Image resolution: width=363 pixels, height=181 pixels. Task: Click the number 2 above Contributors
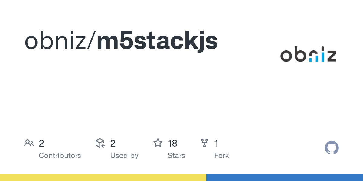click(x=41, y=143)
